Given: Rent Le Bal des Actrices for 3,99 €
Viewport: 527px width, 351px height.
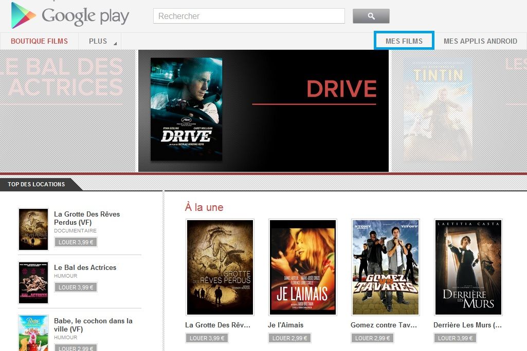Looking at the screenshot, I should click(x=76, y=287).
